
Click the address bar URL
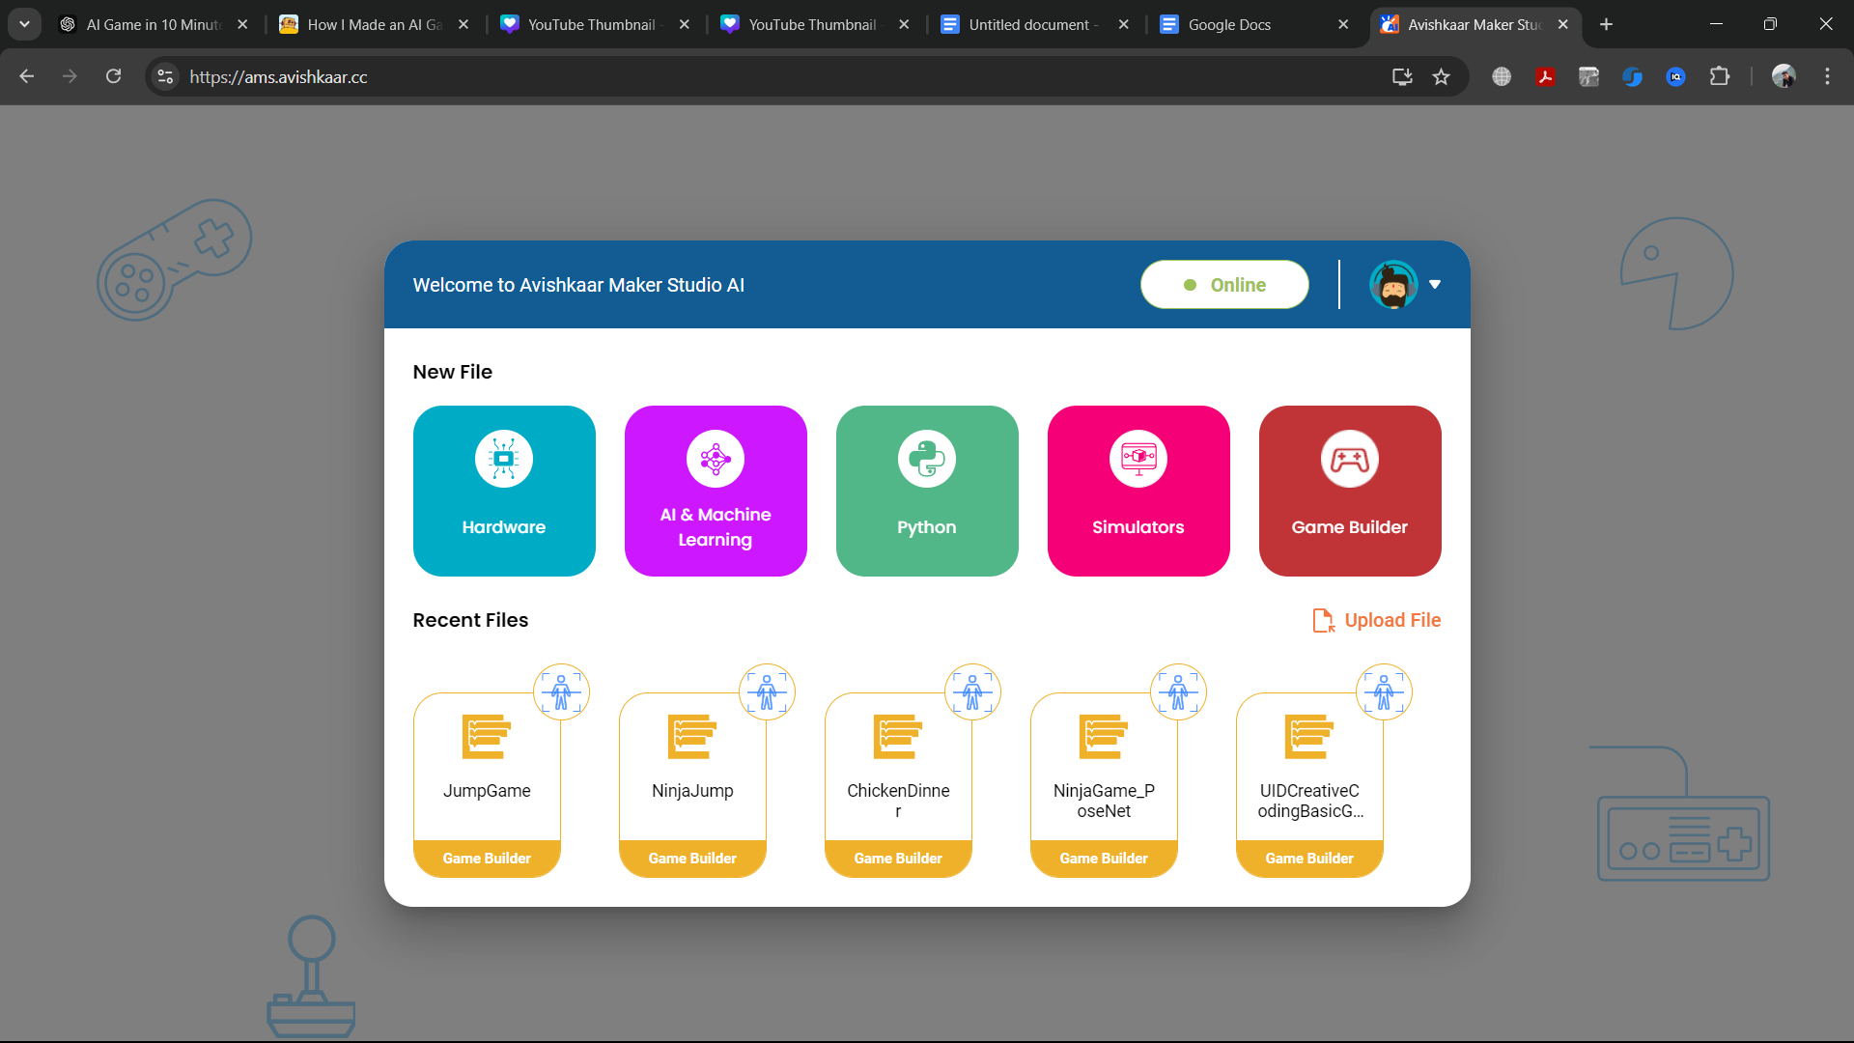click(278, 77)
